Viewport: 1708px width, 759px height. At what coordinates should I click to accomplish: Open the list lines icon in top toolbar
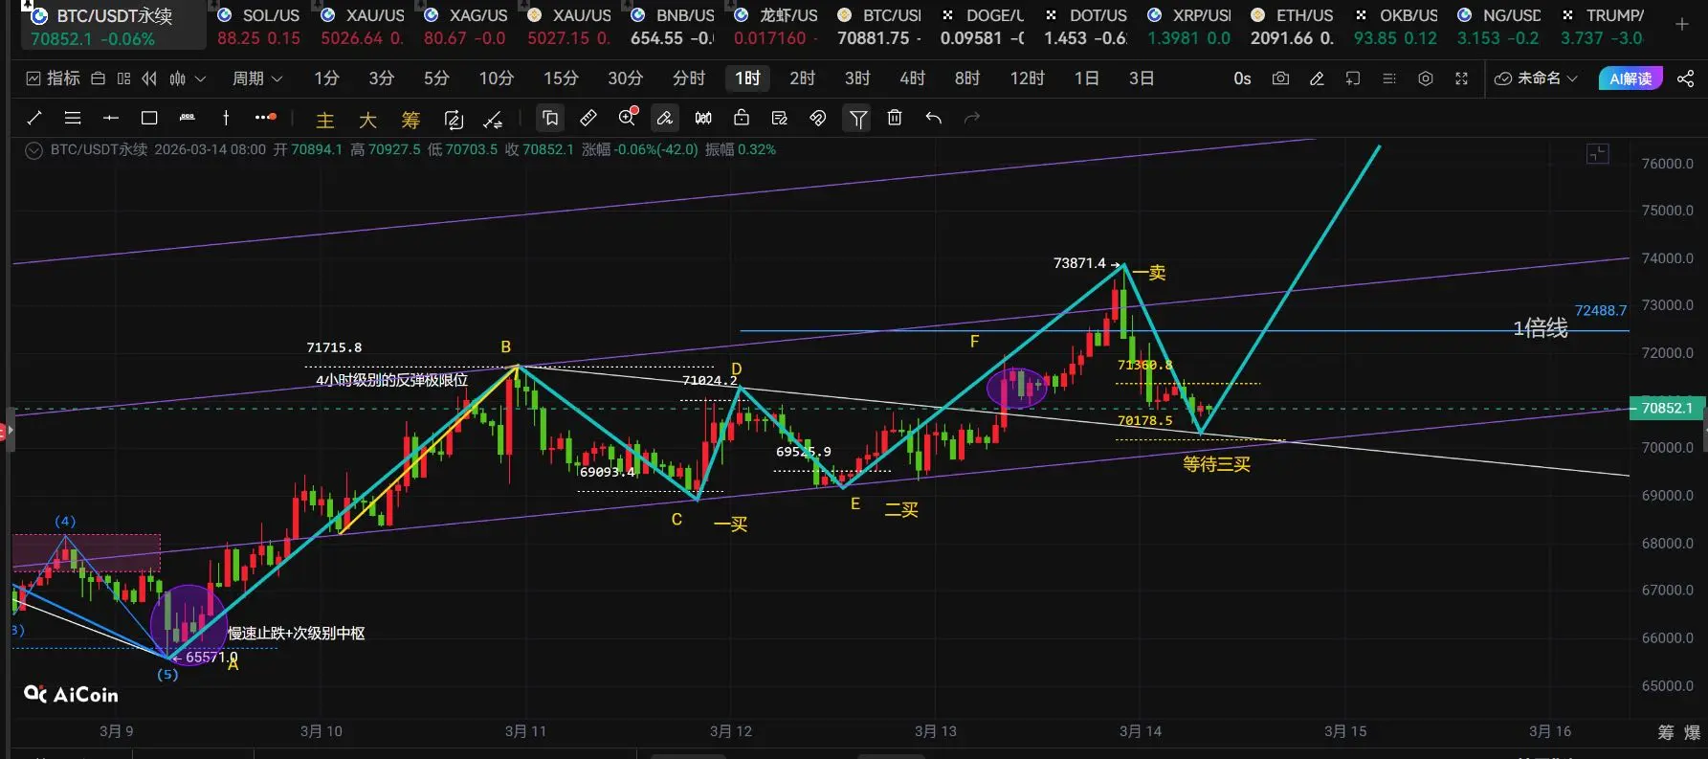(1389, 78)
